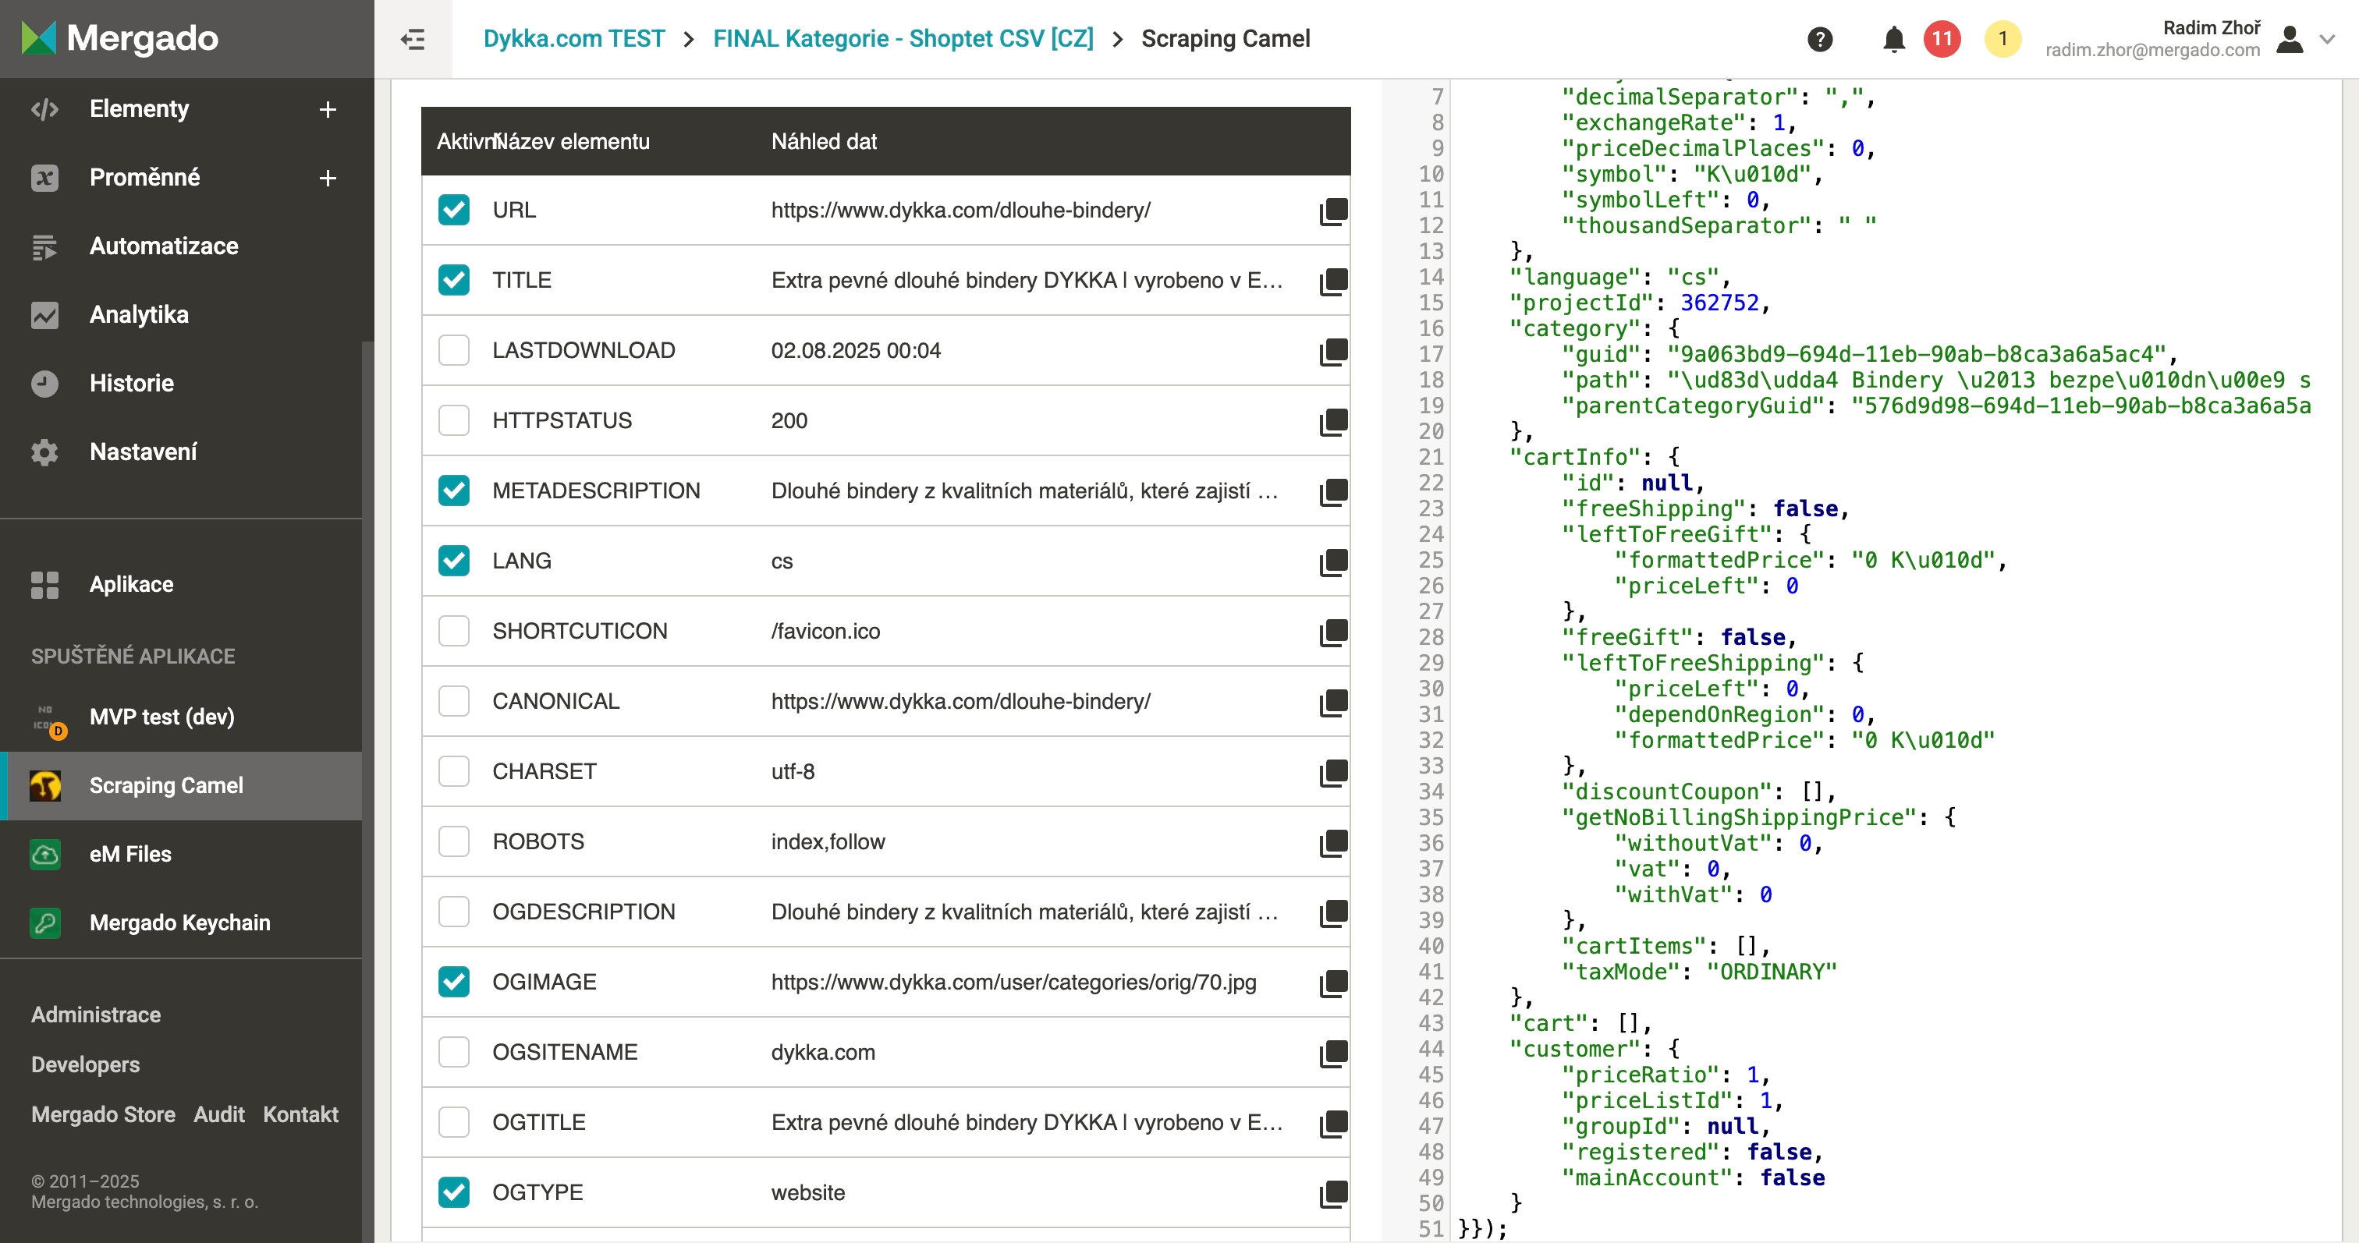The height and width of the screenshot is (1243, 2359).
Task: Open the Mergado Store link
Action: (102, 1114)
